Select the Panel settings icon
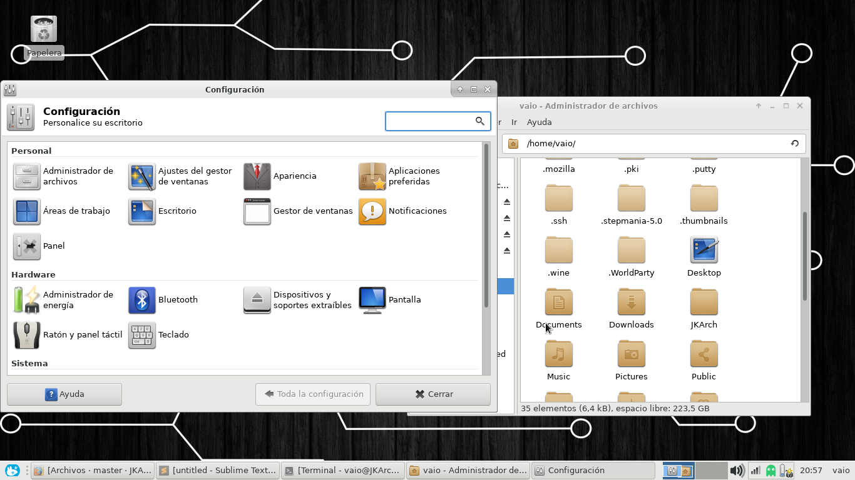855x480 pixels. (27, 246)
